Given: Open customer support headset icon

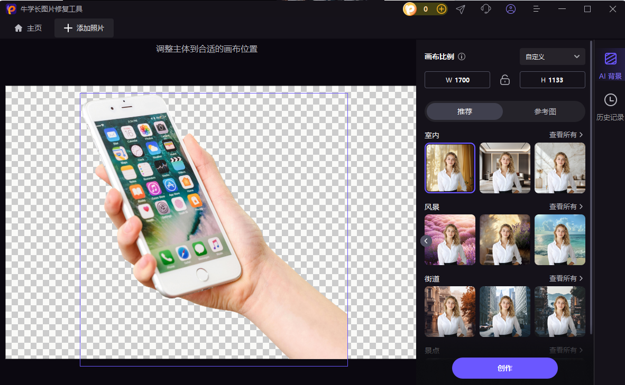Looking at the screenshot, I should [485, 9].
